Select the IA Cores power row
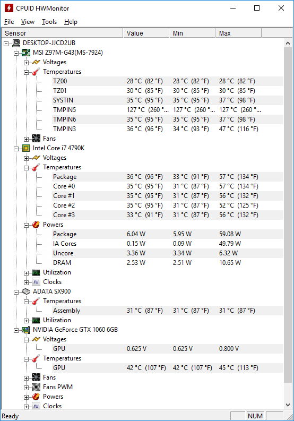Image resolution: width=294 pixels, height=421 pixels. [x=168, y=244]
